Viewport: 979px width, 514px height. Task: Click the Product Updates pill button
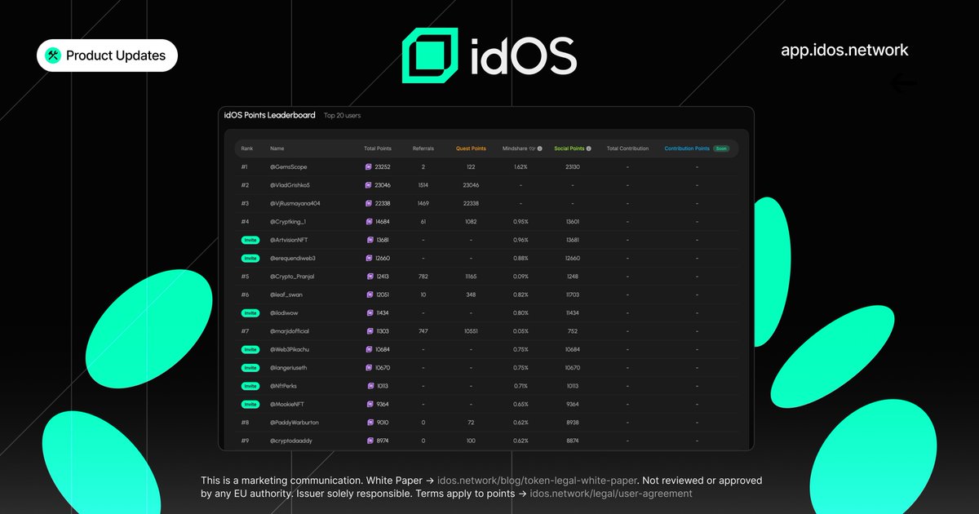(x=107, y=55)
